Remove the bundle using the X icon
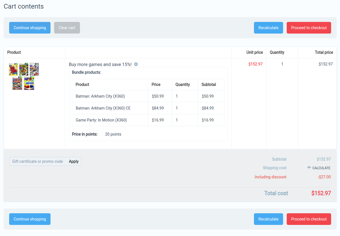The image size is (340, 236). click(x=136, y=64)
